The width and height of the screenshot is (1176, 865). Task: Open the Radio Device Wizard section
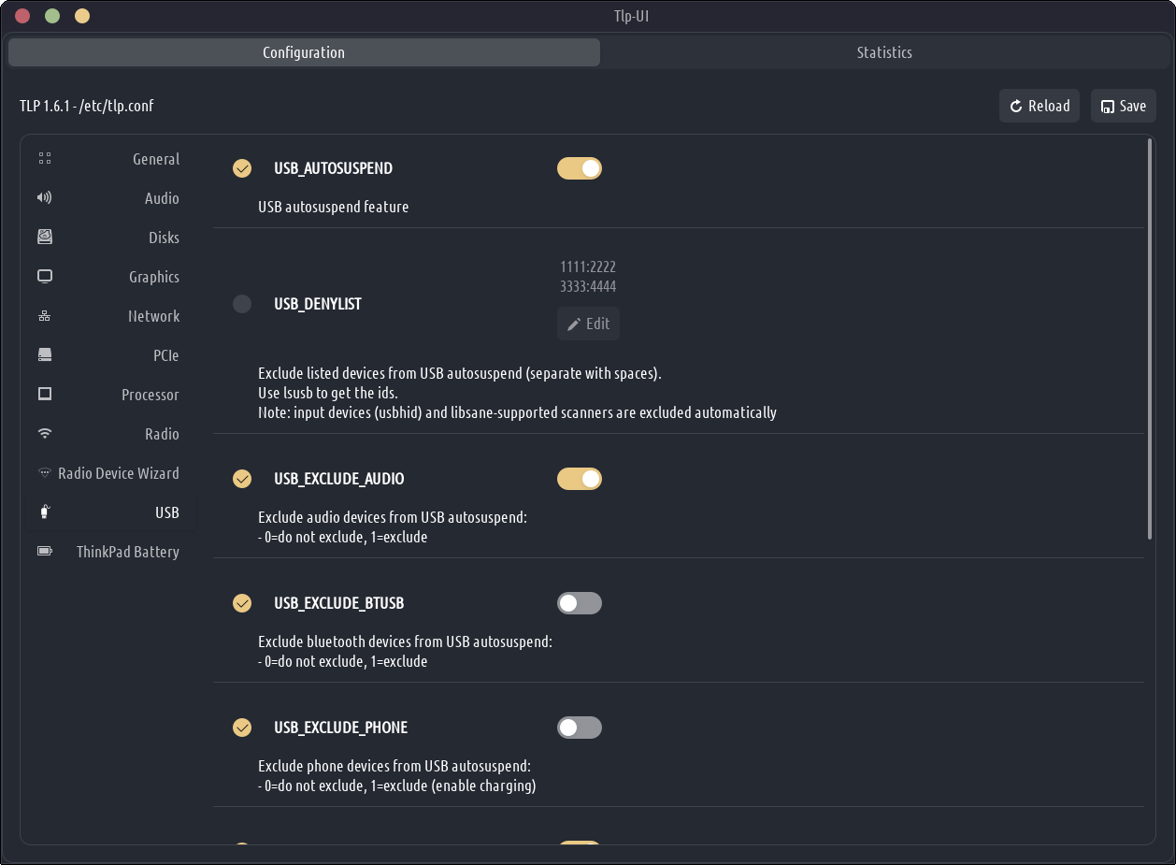[118, 473]
